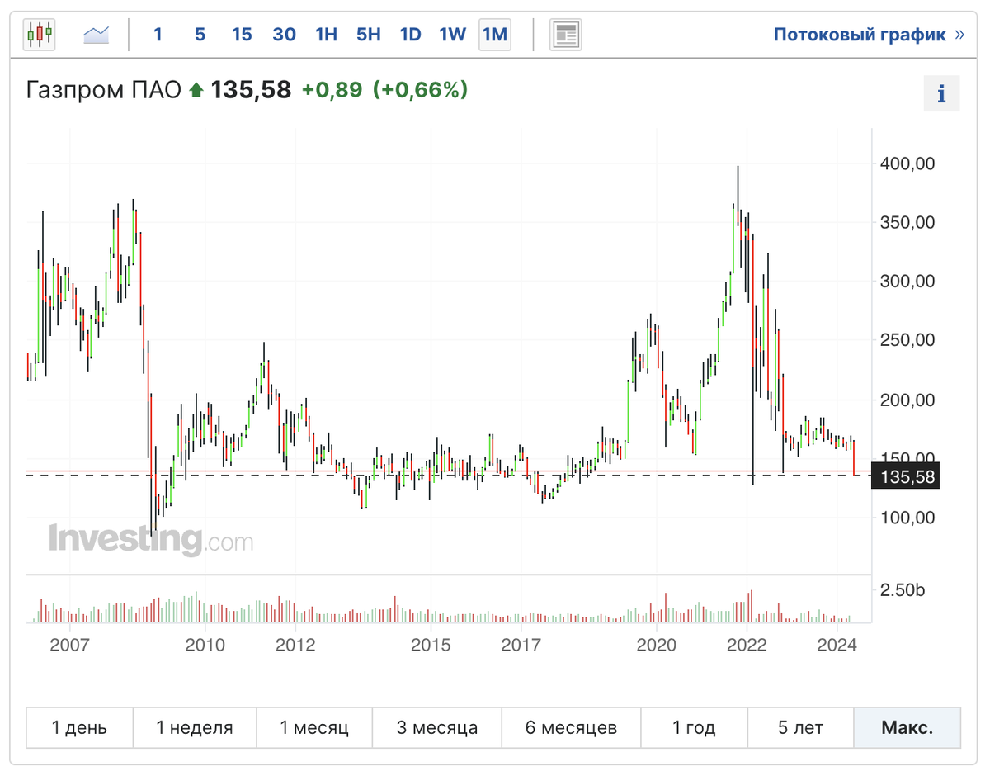990x776 pixels.
Task: Switch interval to 1W
Action: 452,35
